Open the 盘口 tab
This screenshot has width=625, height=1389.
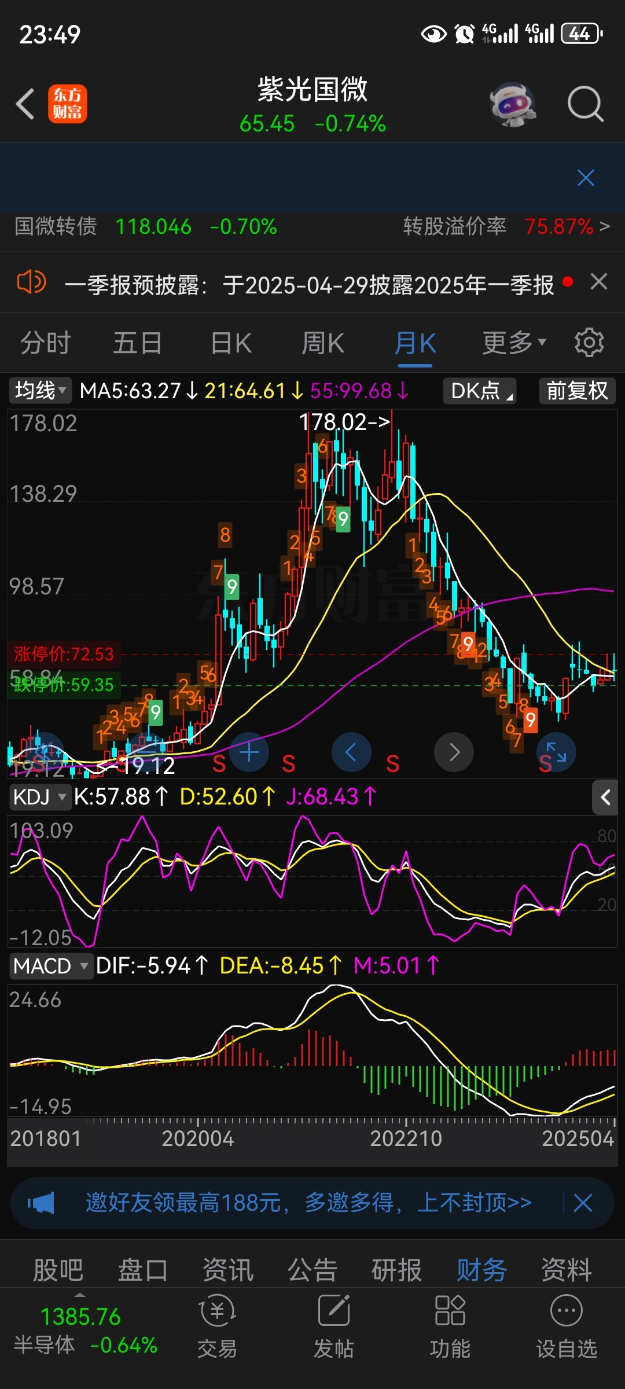click(x=143, y=1270)
